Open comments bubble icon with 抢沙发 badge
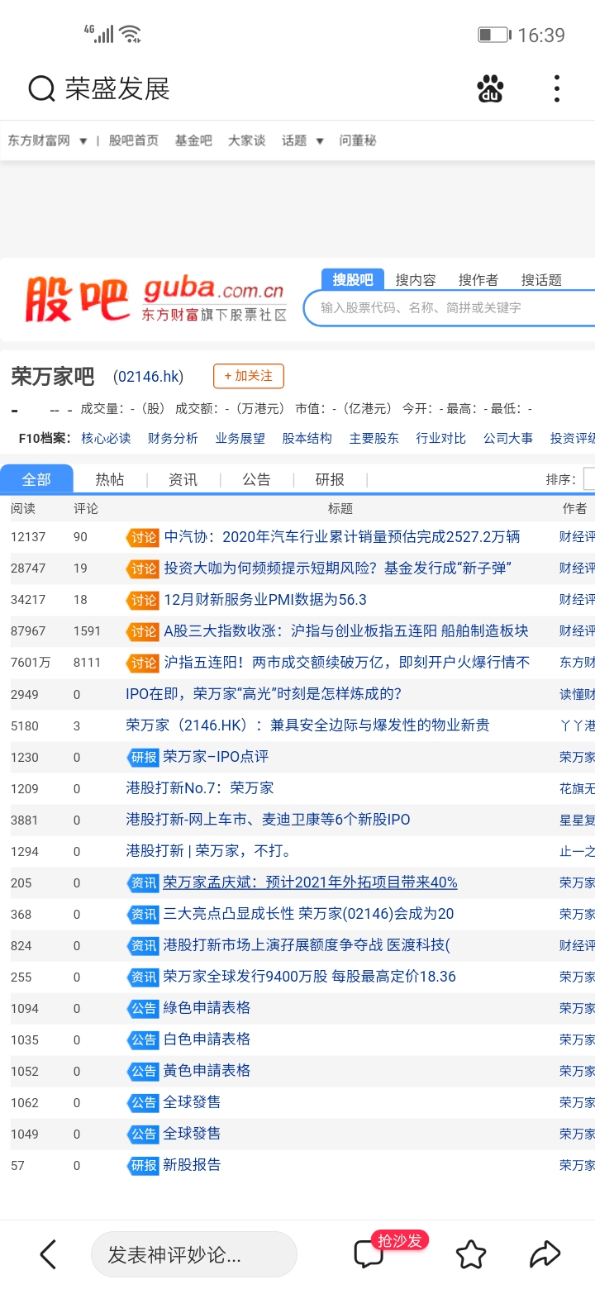The image size is (595, 1289). coord(369,1254)
